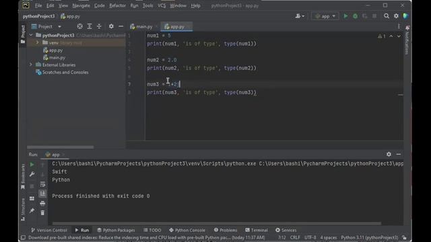Viewport: 431px width, 242px height.
Task: Open the Python Console tool window
Action: pos(187,230)
